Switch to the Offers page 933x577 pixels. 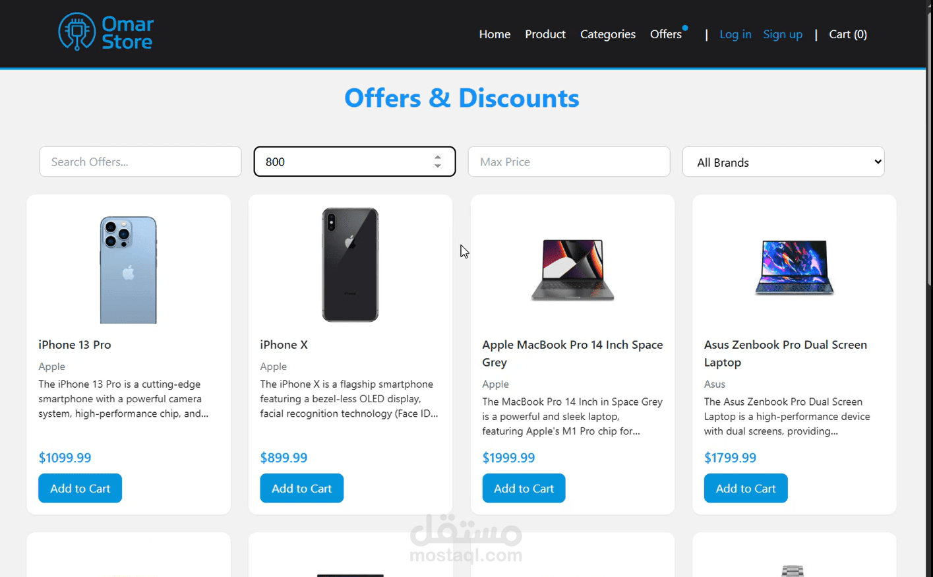[666, 34]
